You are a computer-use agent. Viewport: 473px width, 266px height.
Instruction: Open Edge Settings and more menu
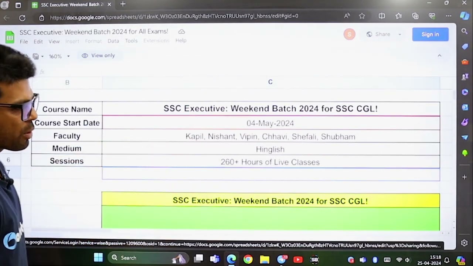[x=448, y=16]
